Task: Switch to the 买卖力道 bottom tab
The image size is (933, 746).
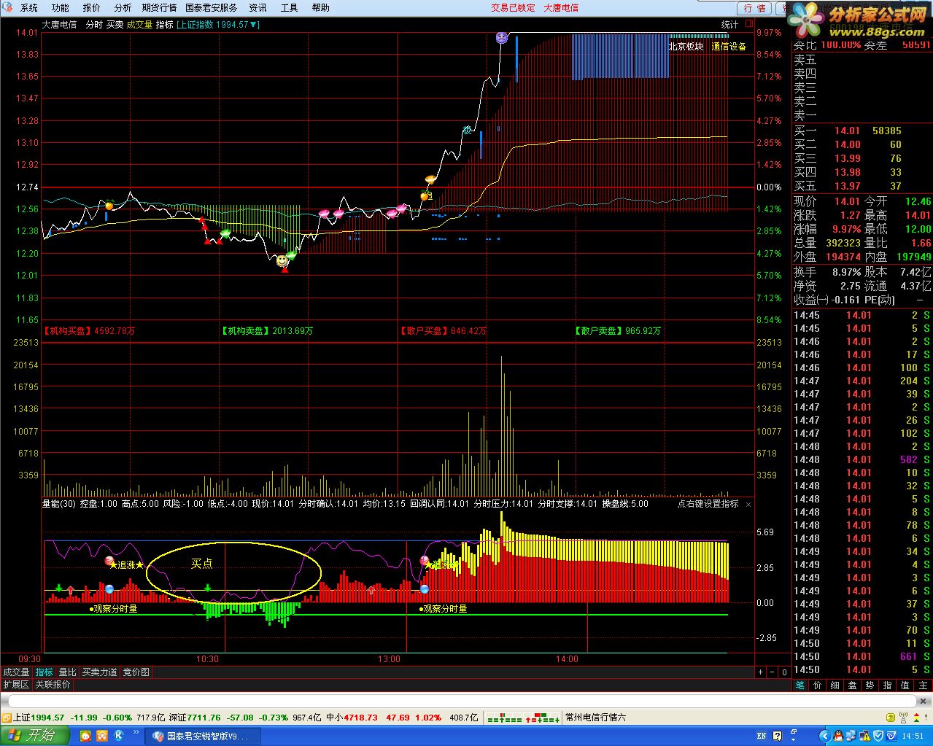Action: click(x=99, y=672)
